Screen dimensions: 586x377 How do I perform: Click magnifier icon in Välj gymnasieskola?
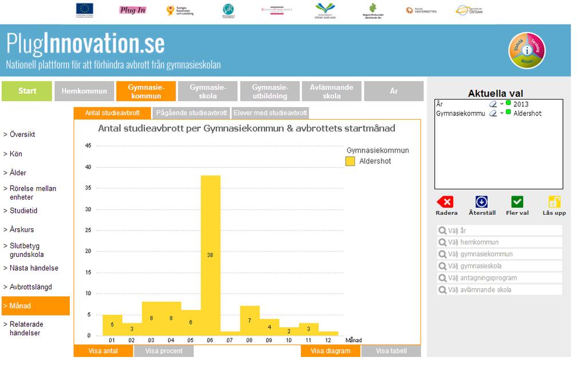pyautogui.click(x=442, y=266)
